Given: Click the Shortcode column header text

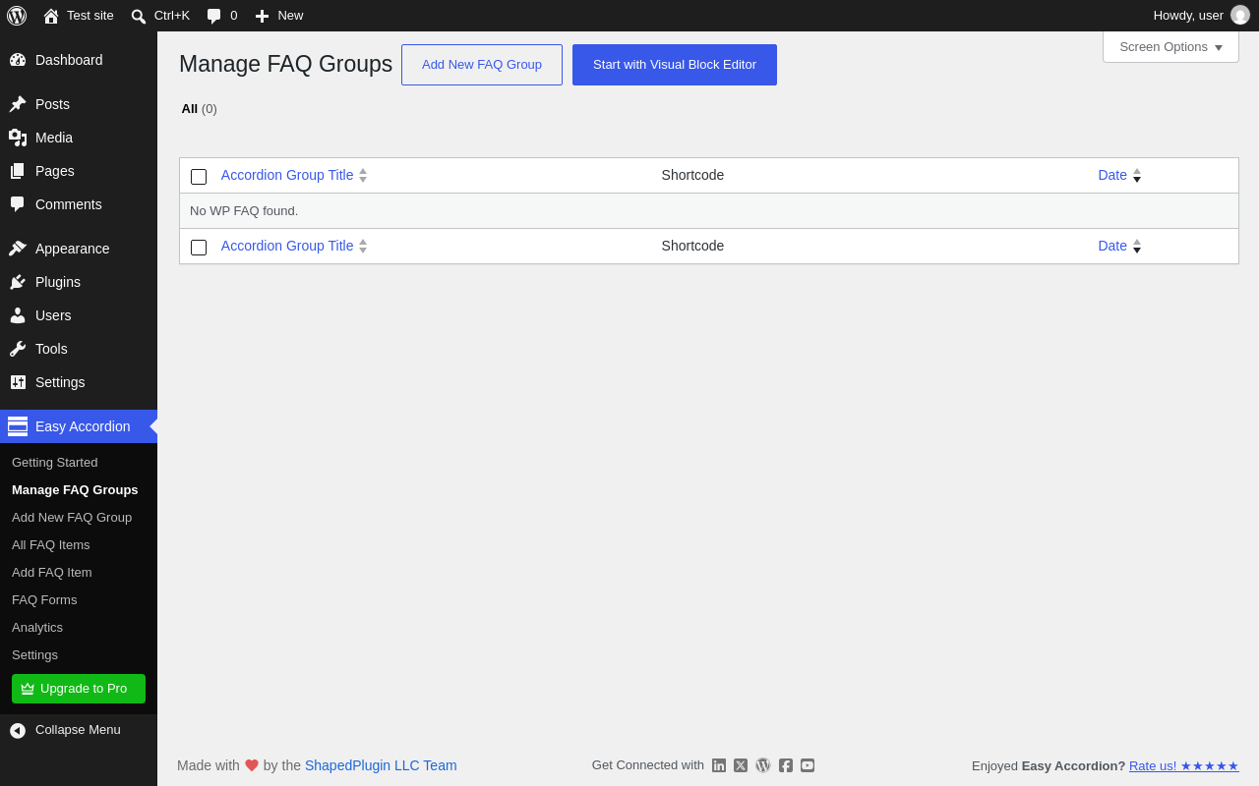Looking at the screenshot, I should click(x=692, y=175).
